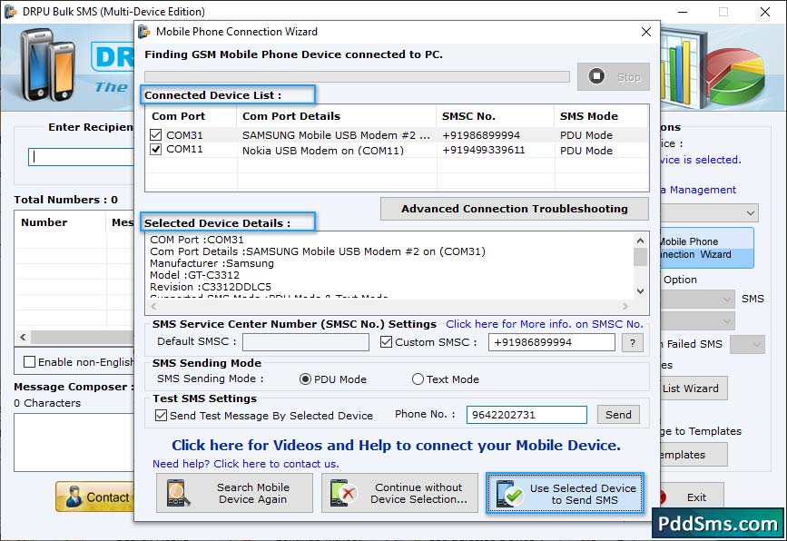The width and height of the screenshot is (787, 541).
Task: Close the Mobile Phone Connection Wizard dialog
Action: pyautogui.click(x=646, y=32)
